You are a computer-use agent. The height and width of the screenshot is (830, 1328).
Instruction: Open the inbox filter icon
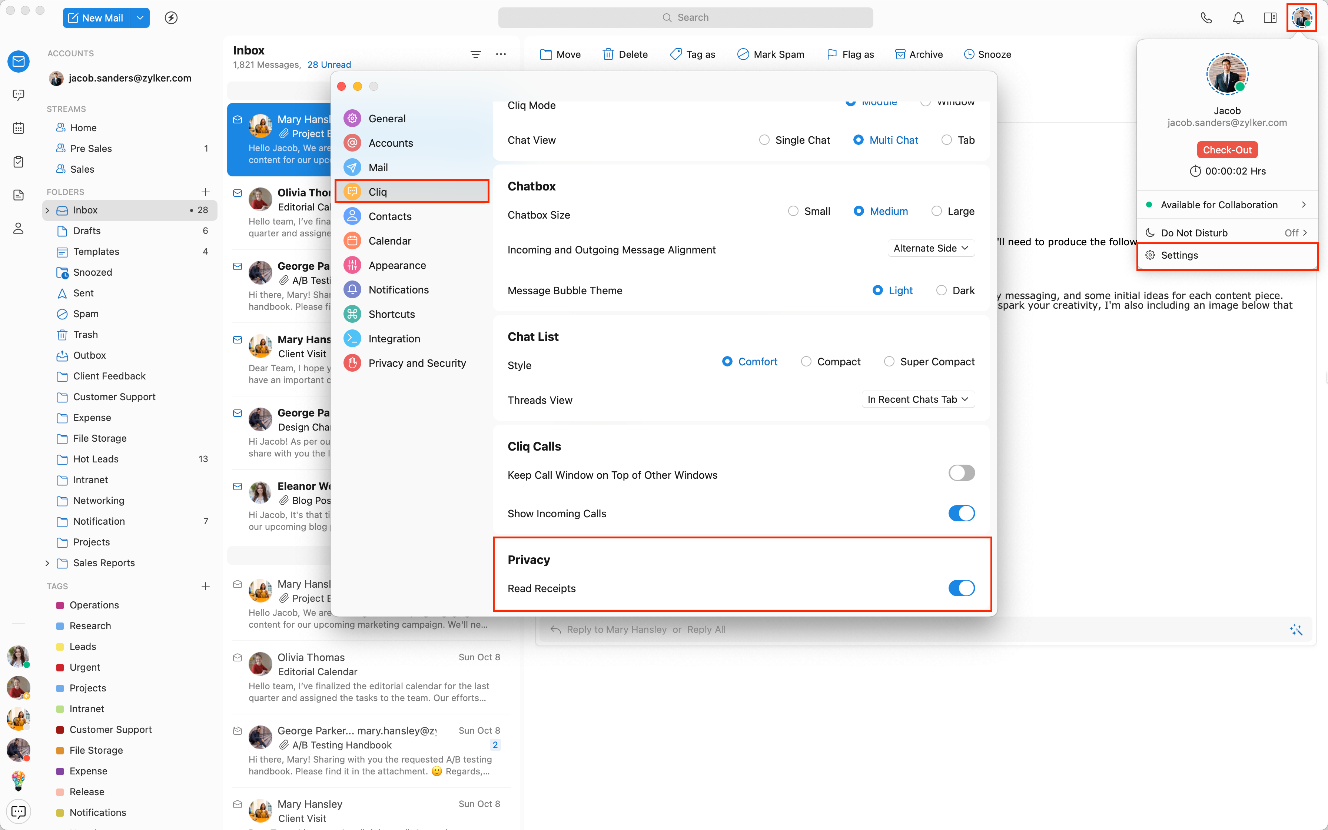475,54
